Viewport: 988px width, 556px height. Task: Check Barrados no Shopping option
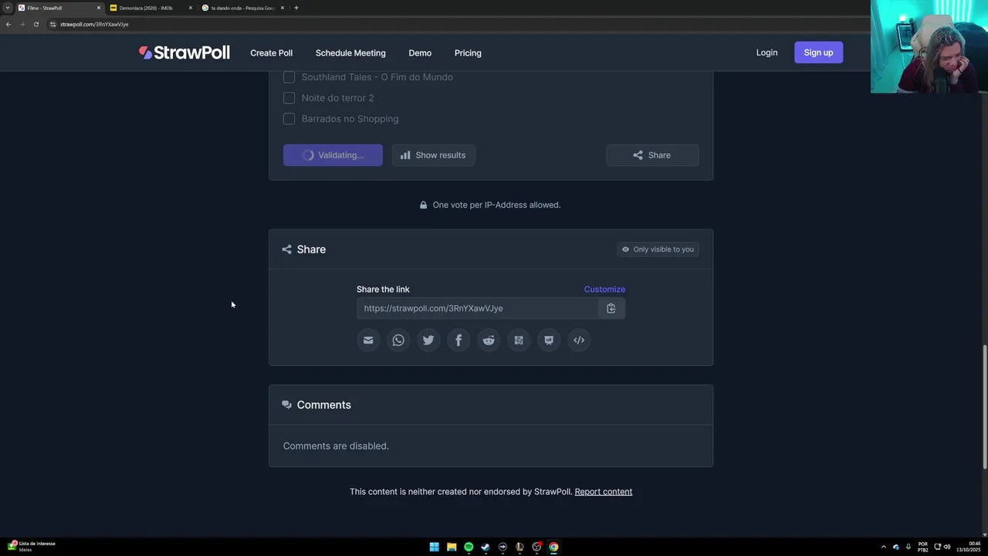pos(289,119)
